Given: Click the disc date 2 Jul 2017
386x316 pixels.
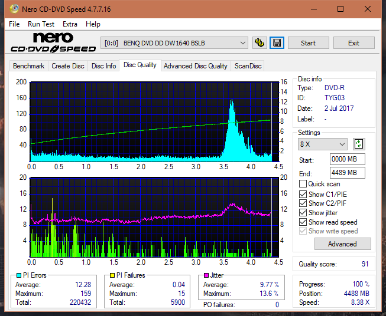Looking at the screenshot, I should point(339,108).
